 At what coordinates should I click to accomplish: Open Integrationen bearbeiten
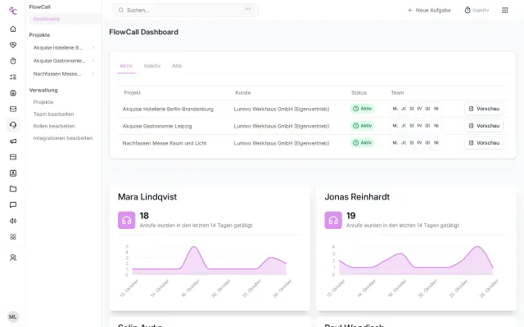(63, 138)
